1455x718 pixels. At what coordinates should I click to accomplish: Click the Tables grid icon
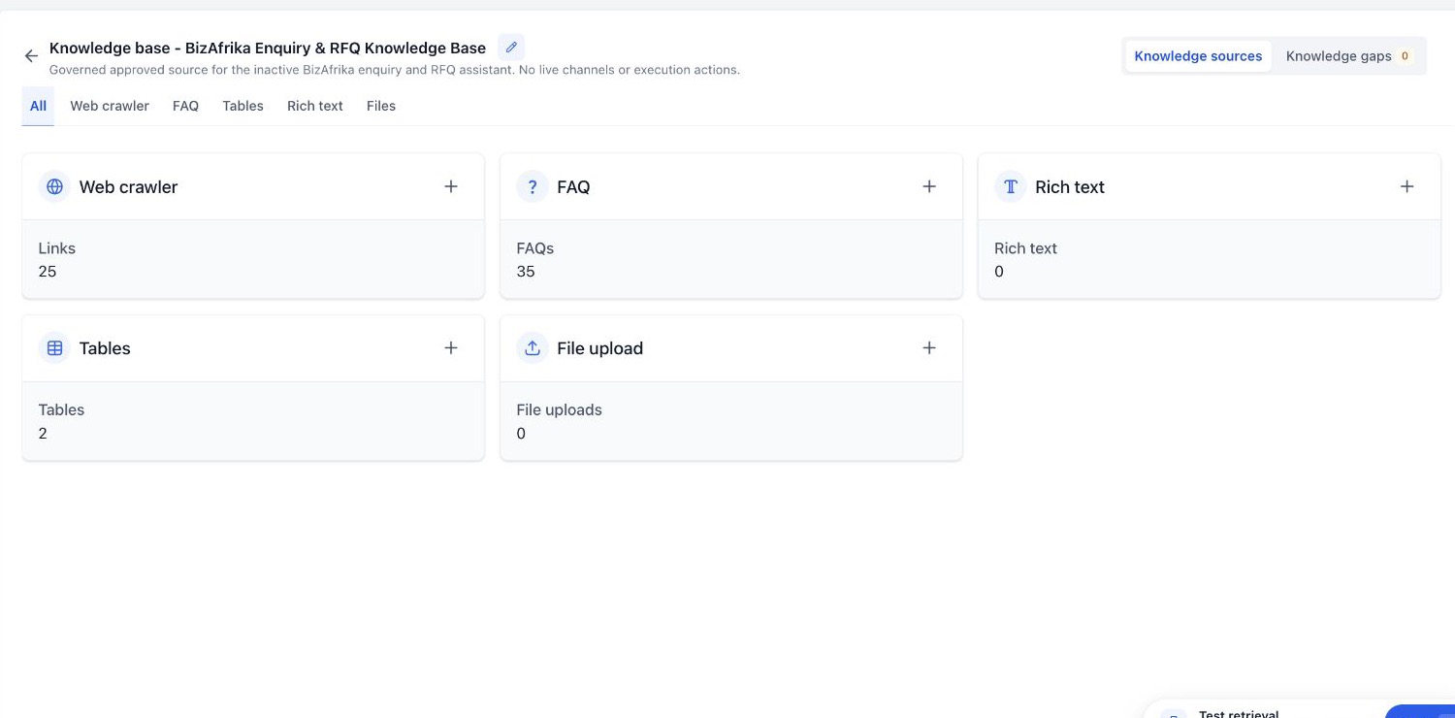click(x=54, y=348)
